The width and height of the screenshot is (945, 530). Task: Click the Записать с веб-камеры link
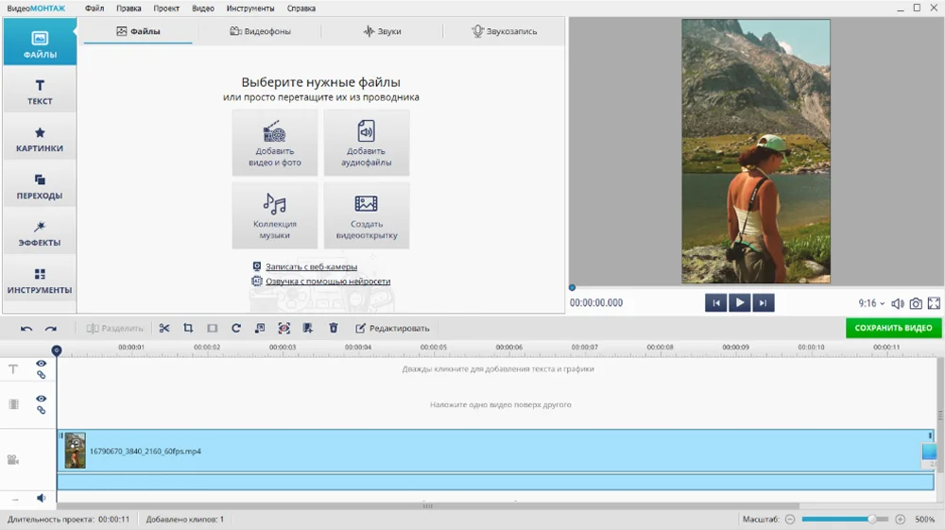(311, 266)
